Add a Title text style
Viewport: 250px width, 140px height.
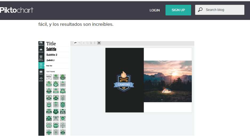coord(51,44)
